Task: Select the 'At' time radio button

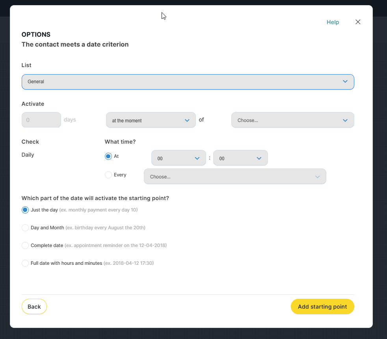Action: tap(108, 156)
